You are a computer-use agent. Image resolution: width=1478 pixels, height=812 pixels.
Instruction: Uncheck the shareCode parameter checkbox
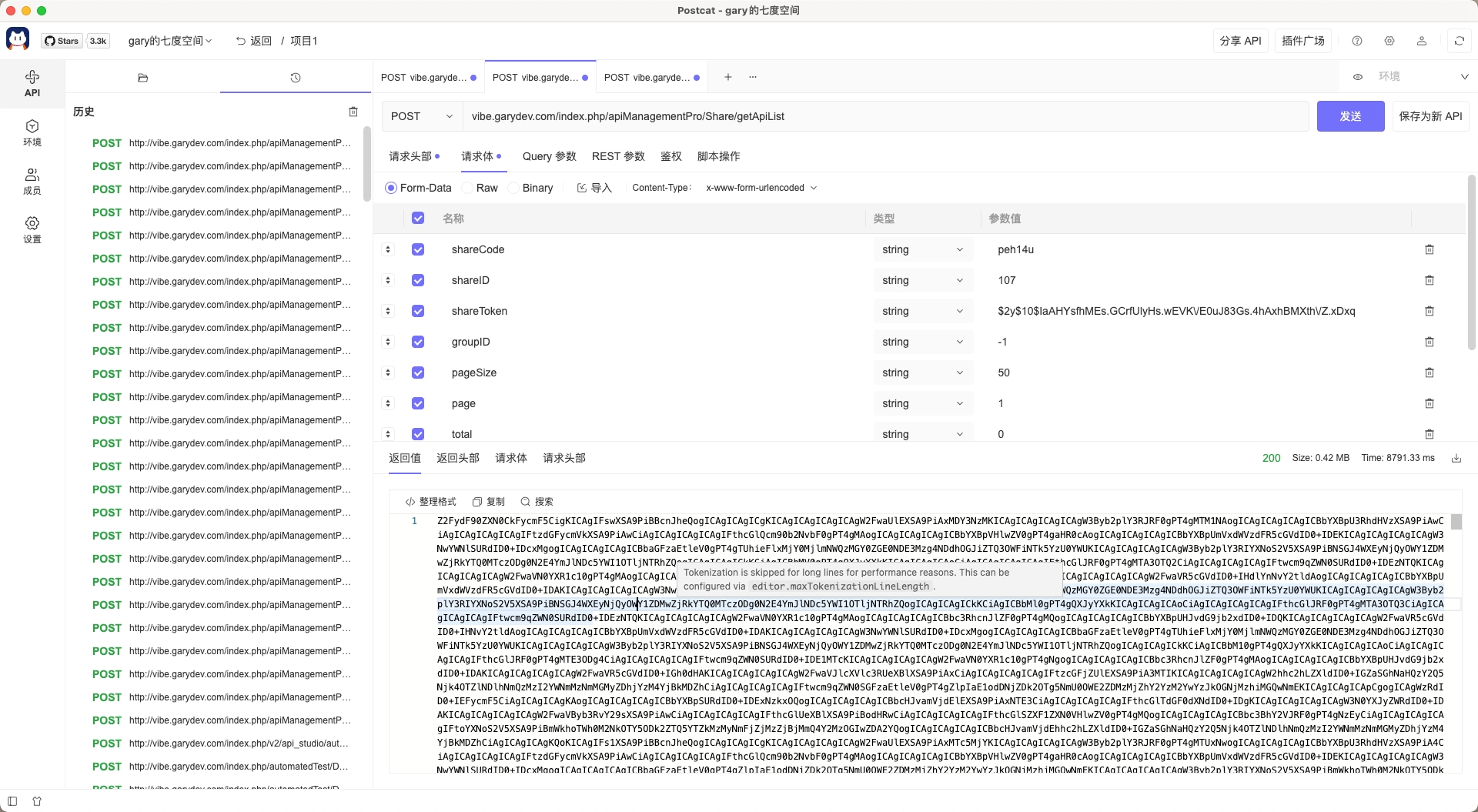418,249
